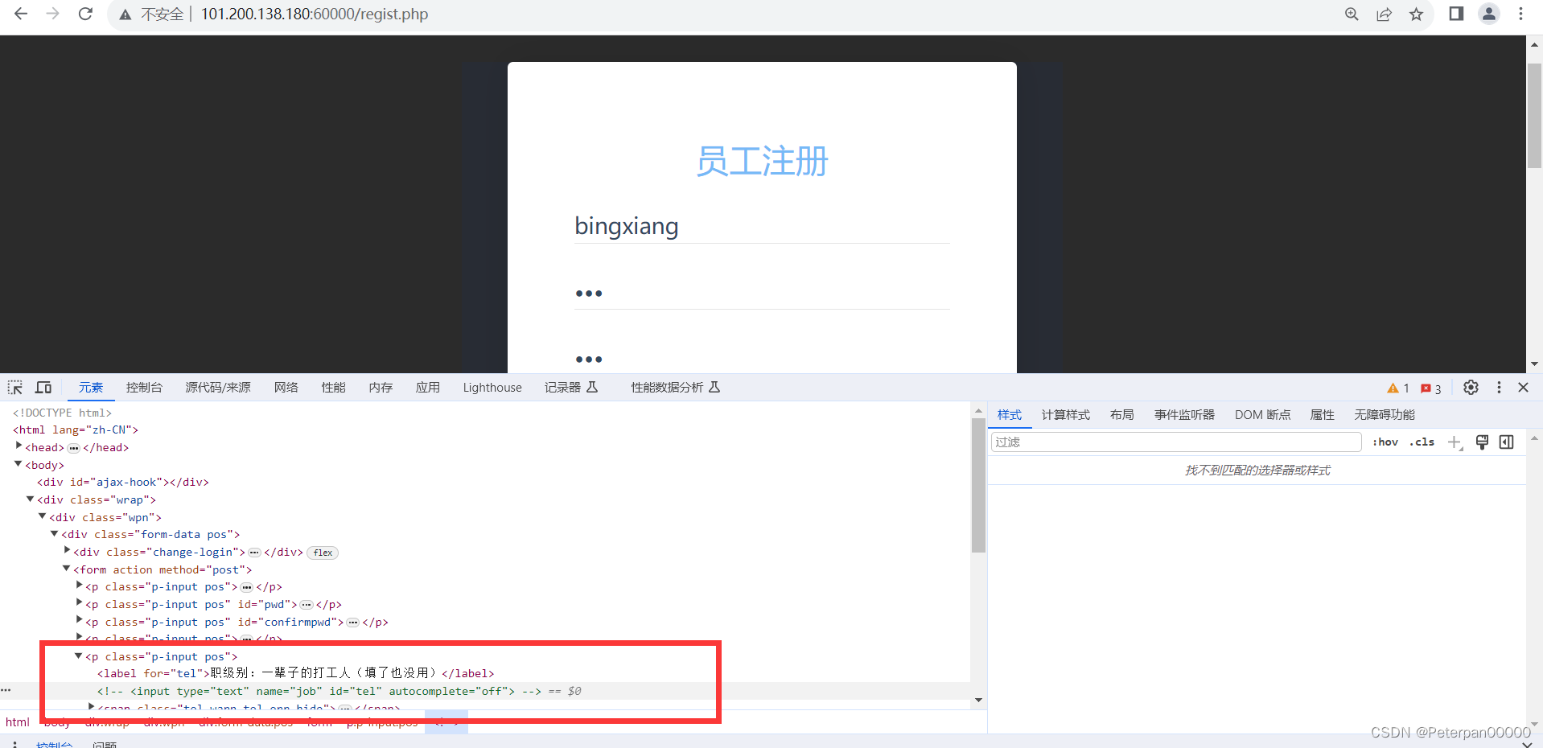This screenshot has height=748, width=1543.
Task: Expand the p element with id pwd
Action: tap(79, 602)
